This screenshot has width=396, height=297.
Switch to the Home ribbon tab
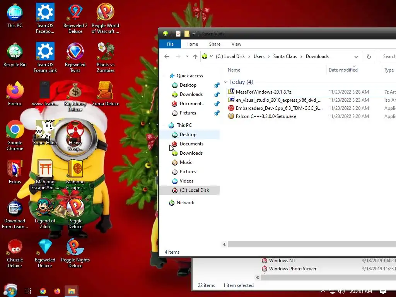pos(192,44)
